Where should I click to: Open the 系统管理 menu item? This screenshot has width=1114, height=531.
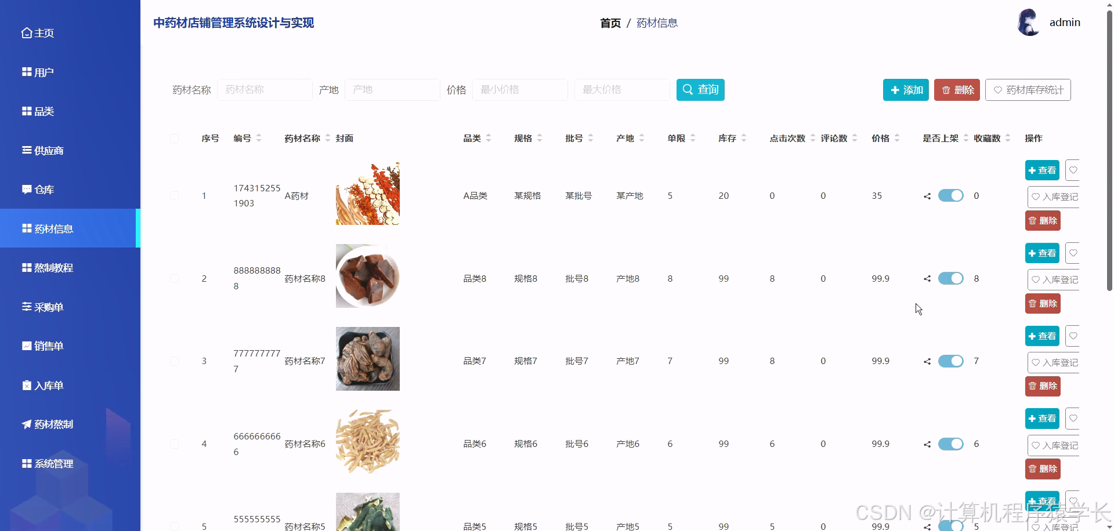click(x=53, y=464)
